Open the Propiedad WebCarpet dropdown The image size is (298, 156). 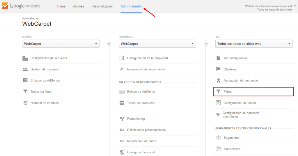(x=157, y=44)
